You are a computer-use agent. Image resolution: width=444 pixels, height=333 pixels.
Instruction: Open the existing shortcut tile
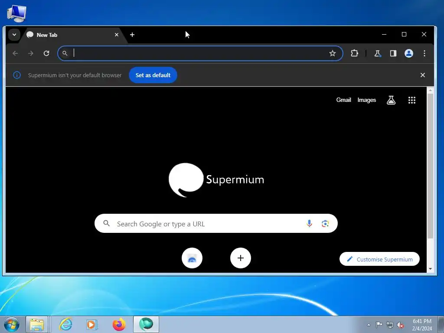[x=192, y=258]
